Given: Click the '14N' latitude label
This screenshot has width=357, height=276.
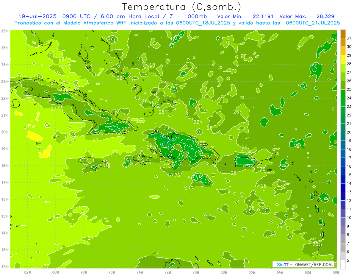Looking at the screenshot, I should [x=4, y=233].
